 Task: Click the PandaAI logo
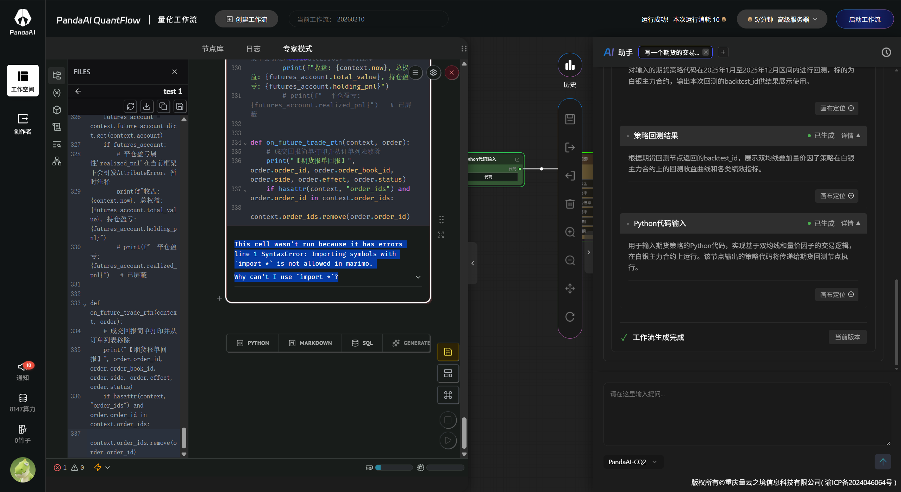(23, 22)
